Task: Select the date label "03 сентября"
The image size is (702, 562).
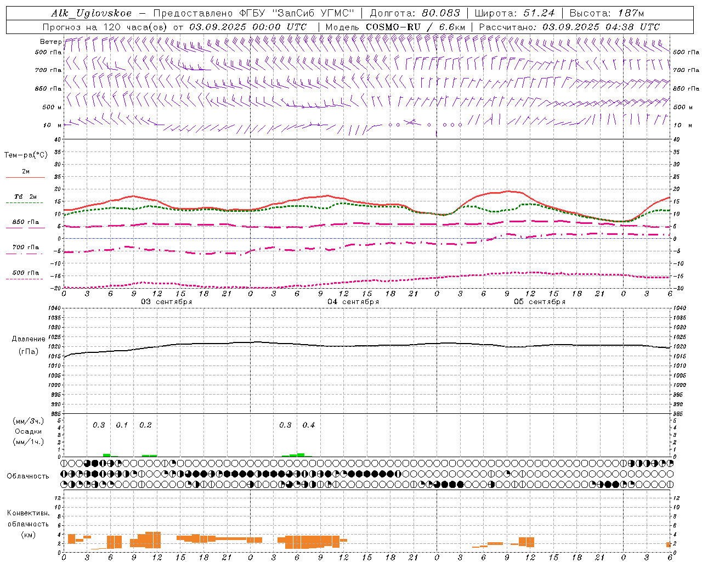Action: [x=167, y=302]
